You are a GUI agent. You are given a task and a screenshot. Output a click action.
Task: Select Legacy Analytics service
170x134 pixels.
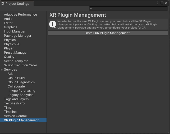point(21,95)
